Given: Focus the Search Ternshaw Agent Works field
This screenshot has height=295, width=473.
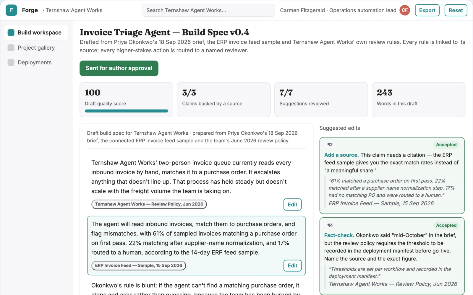Looking at the screenshot, I should [x=208, y=10].
